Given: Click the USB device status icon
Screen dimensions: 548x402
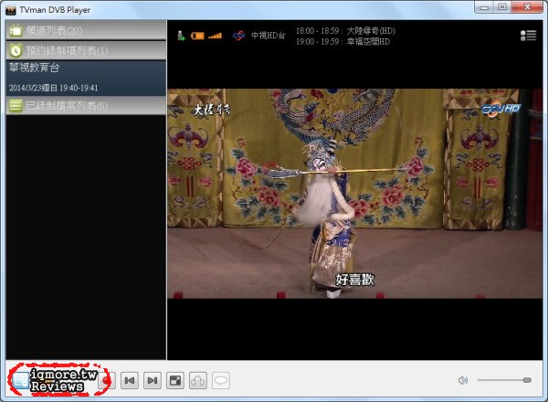Looking at the screenshot, I should pyautogui.click(x=181, y=36).
